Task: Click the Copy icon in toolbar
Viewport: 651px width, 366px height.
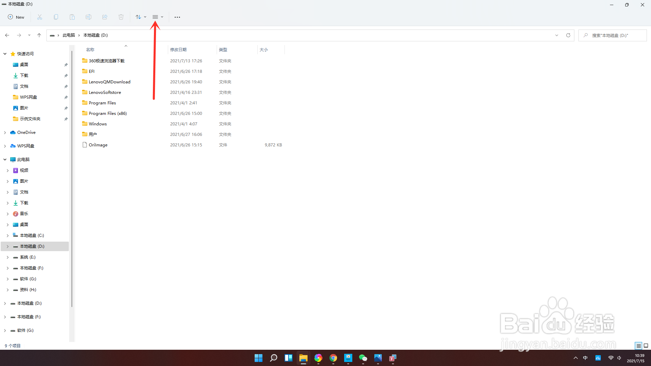Action: [x=56, y=17]
